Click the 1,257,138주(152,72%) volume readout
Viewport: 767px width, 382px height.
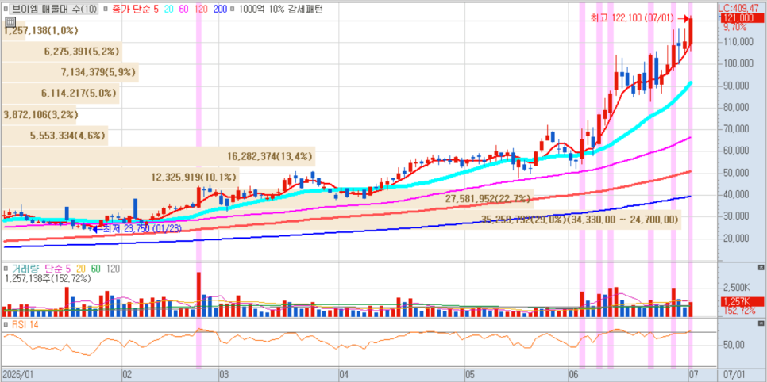tap(48, 278)
